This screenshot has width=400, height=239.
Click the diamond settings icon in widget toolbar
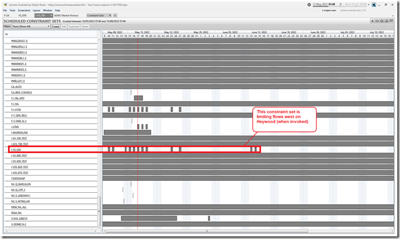[x=382, y=21]
